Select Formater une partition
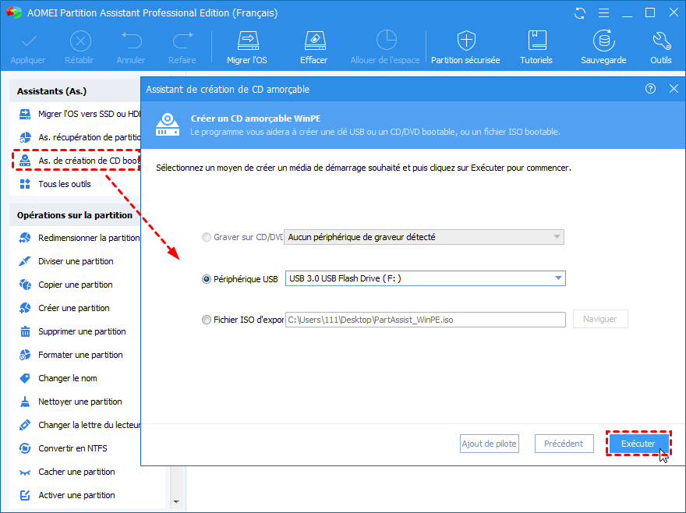This screenshot has width=686, height=513. coord(71,355)
